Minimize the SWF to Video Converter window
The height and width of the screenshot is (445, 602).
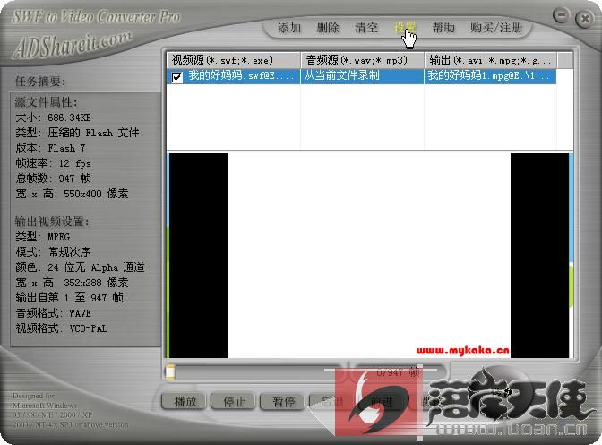click(562, 15)
